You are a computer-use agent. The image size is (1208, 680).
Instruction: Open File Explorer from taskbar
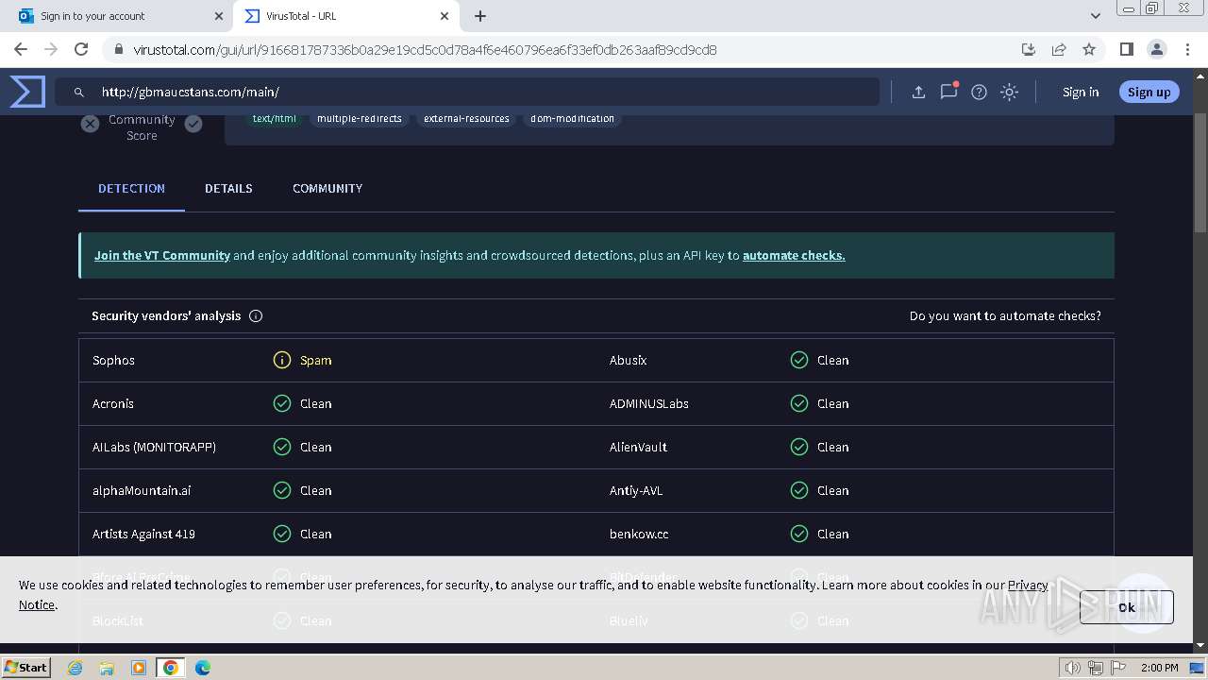(107, 668)
